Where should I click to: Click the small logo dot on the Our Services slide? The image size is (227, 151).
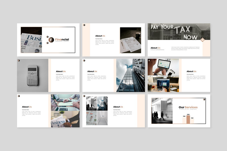coord(204,99)
